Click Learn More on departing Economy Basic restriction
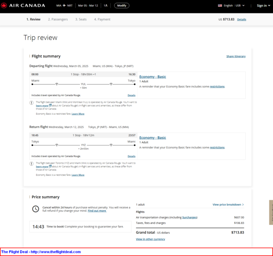 (x=78, y=114)
